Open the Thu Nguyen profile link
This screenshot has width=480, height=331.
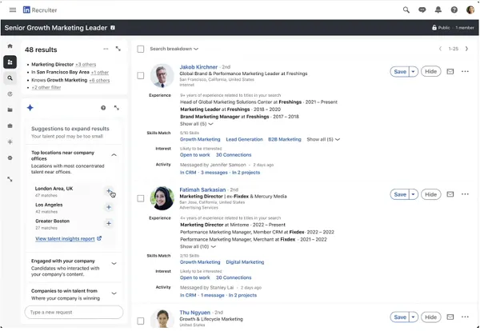(194, 313)
